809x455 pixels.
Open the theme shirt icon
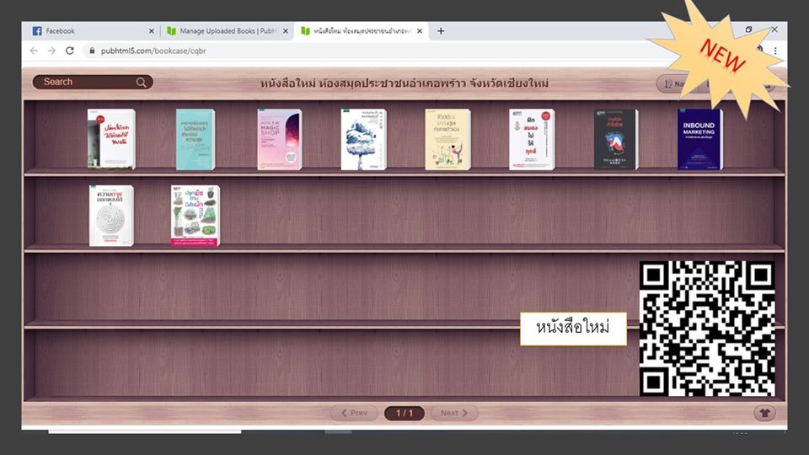[x=764, y=413]
